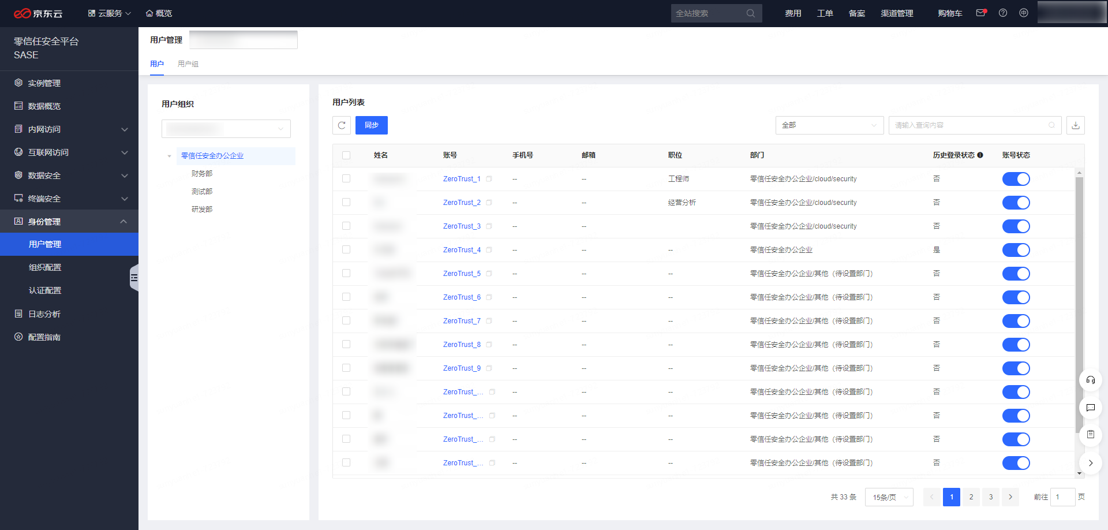
Task: Open the clipboard survey widget
Action: [1091, 435]
